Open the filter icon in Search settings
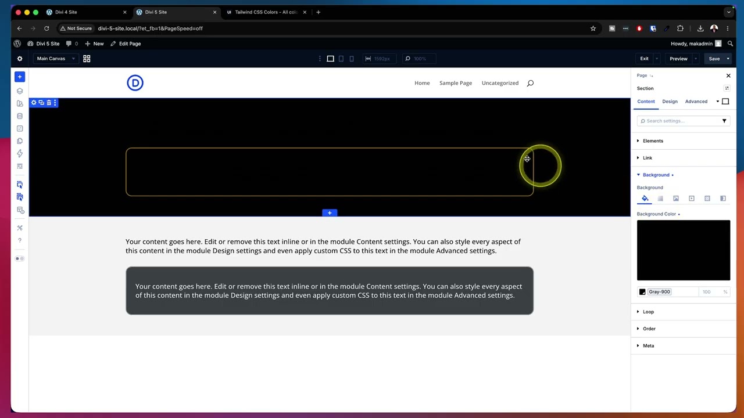 [724, 121]
